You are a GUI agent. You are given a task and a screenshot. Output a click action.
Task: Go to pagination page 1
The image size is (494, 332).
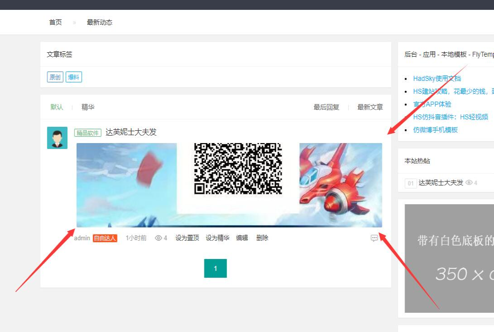coord(215,268)
